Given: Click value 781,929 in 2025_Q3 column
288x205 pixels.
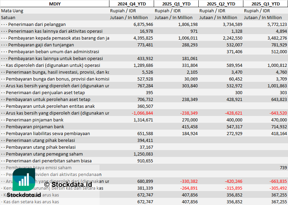Looking at the screenshot, I should pos(279,45).
